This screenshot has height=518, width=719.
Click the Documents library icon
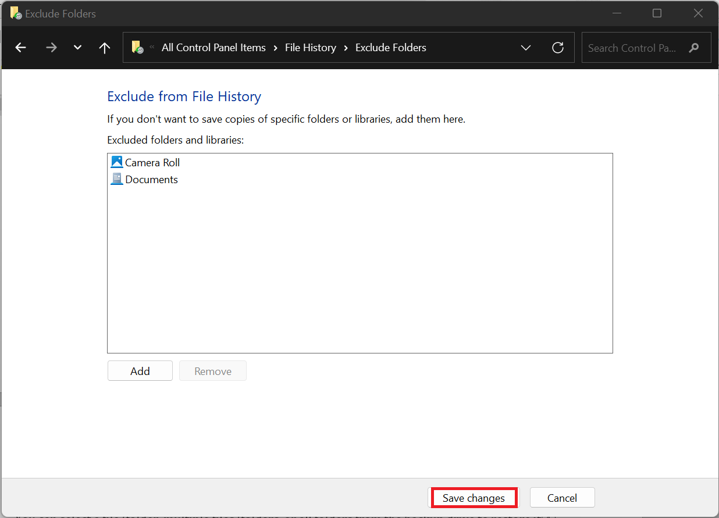pyautogui.click(x=117, y=179)
